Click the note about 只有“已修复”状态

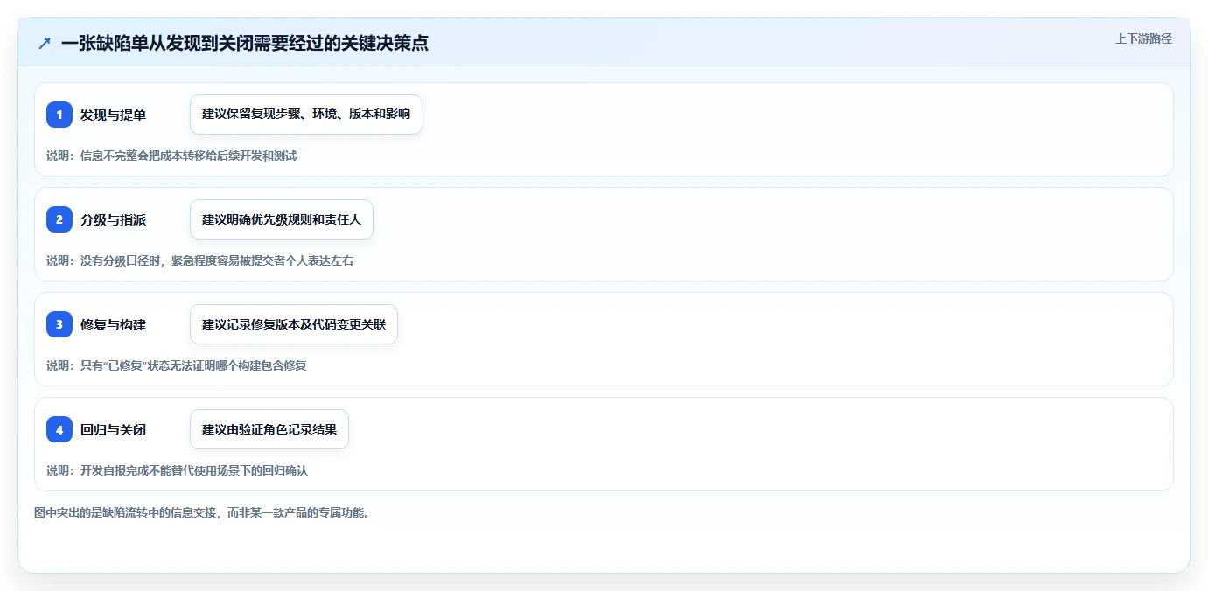(177, 365)
